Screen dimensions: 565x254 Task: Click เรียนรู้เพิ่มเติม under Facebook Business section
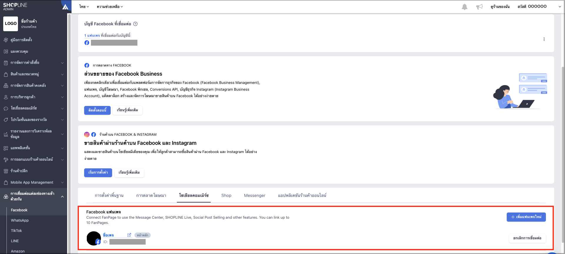tap(127, 110)
